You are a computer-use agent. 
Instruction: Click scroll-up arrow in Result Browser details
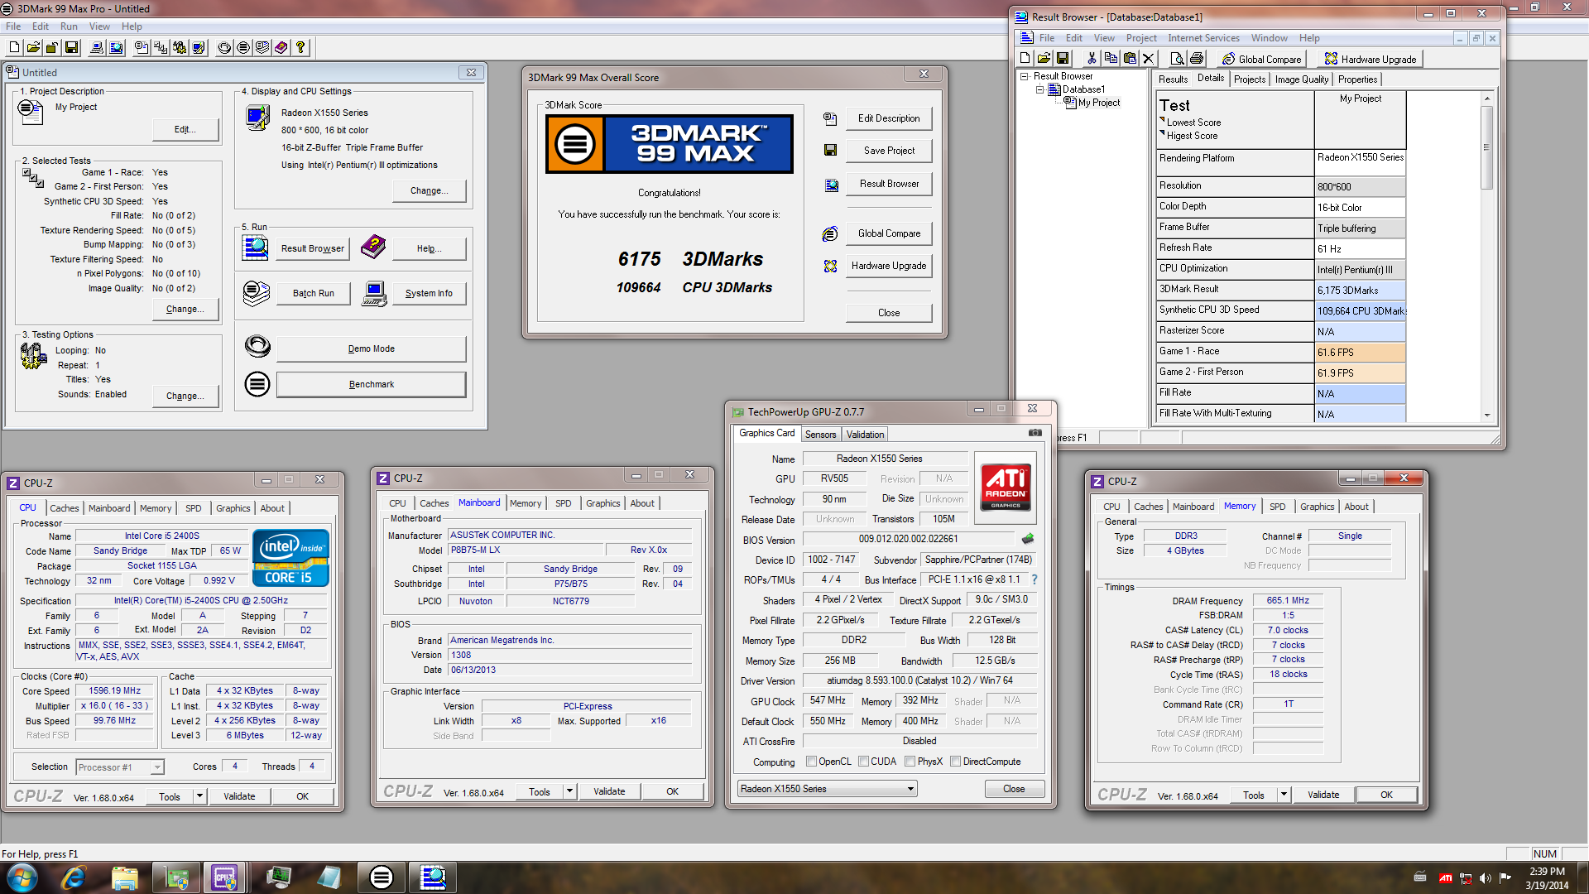1486,99
